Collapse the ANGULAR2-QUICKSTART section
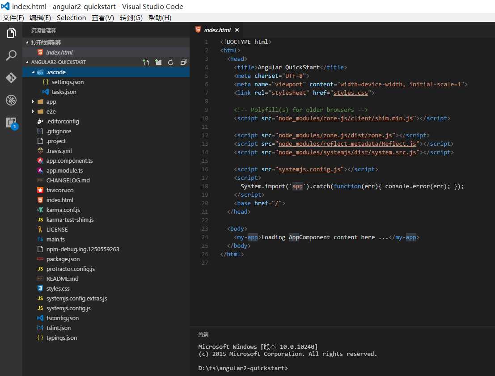Viewport: 495px width, 376px height. pyautogui.click(x=27, y=62)
